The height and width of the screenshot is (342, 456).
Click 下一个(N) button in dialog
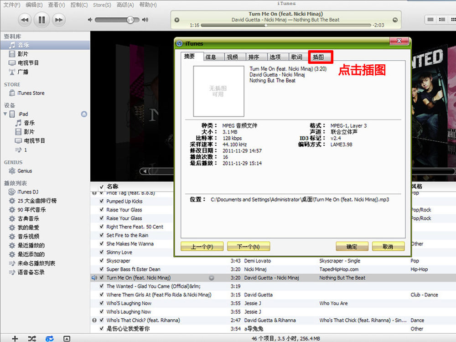point(249,247)
